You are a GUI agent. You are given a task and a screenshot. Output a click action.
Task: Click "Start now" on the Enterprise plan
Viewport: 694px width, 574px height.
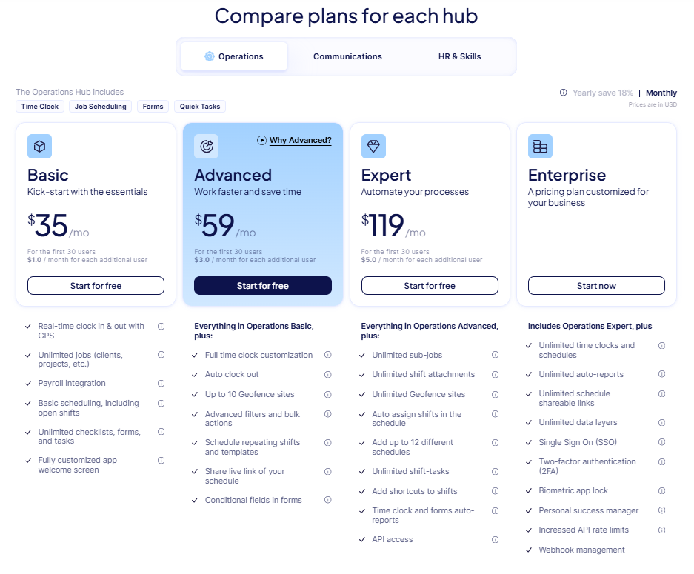click(596, 285)
